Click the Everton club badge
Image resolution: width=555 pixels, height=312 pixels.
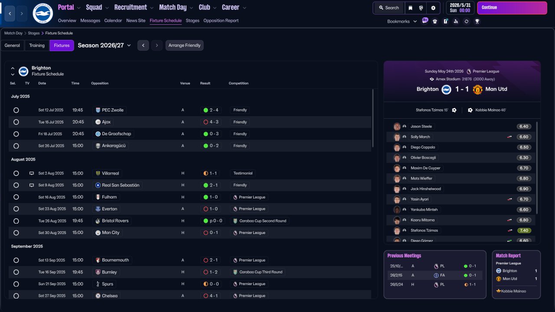(98, 209)
